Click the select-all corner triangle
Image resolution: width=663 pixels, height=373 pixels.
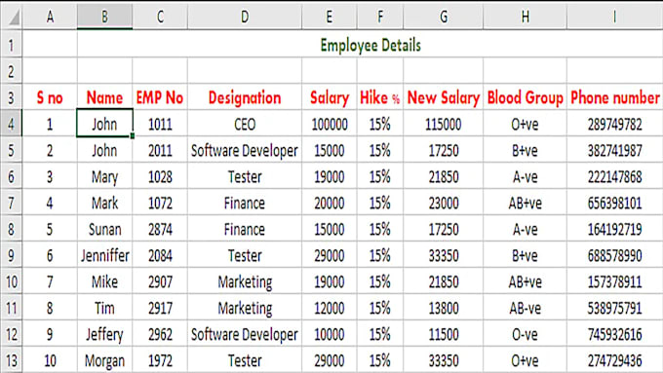coord(14,18)
